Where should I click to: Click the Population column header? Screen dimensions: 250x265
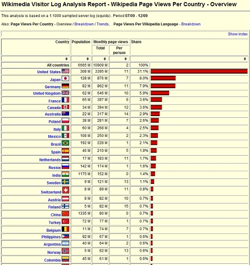81,42
